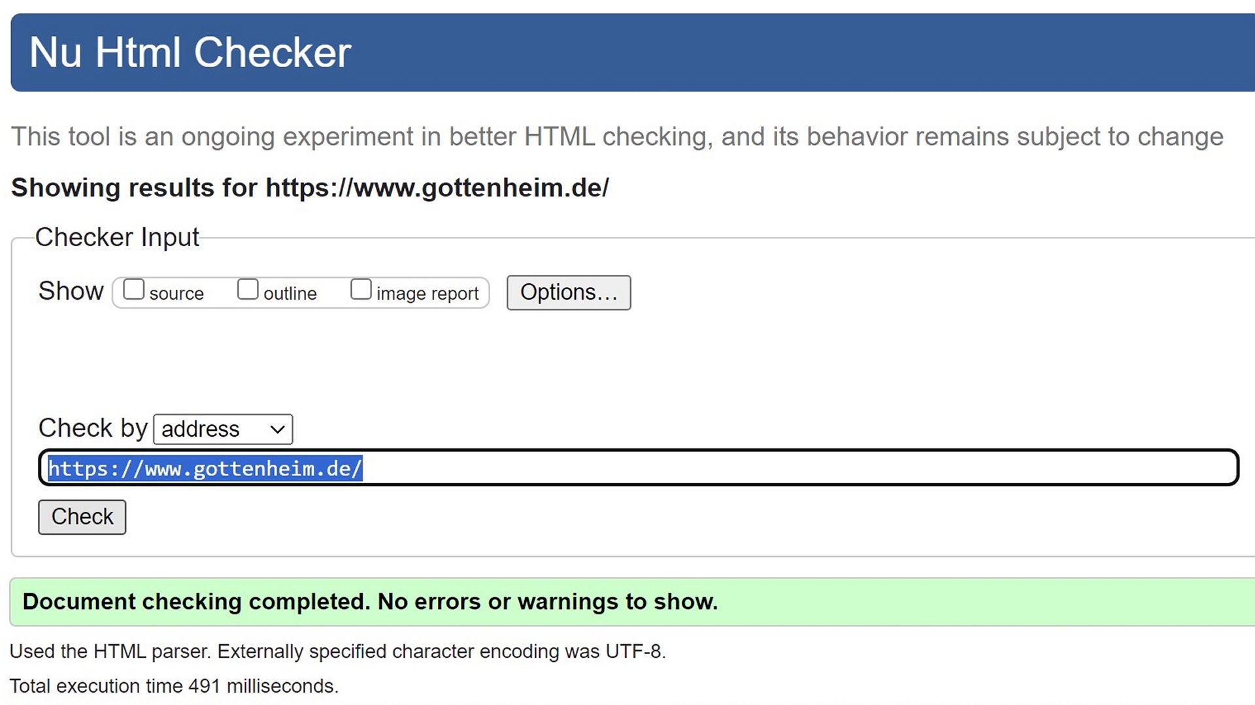This screenshot has height=705, width=1255.
Task: Click the Total execution time line
Action: click(x=174, y=686)
